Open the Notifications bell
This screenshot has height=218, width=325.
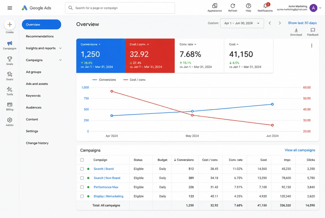point(265,6)
